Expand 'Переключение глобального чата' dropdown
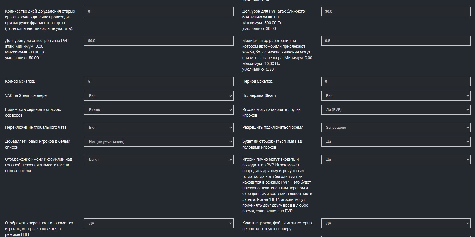Viewport: 475px width, 237px height. (x=159, y=128)
